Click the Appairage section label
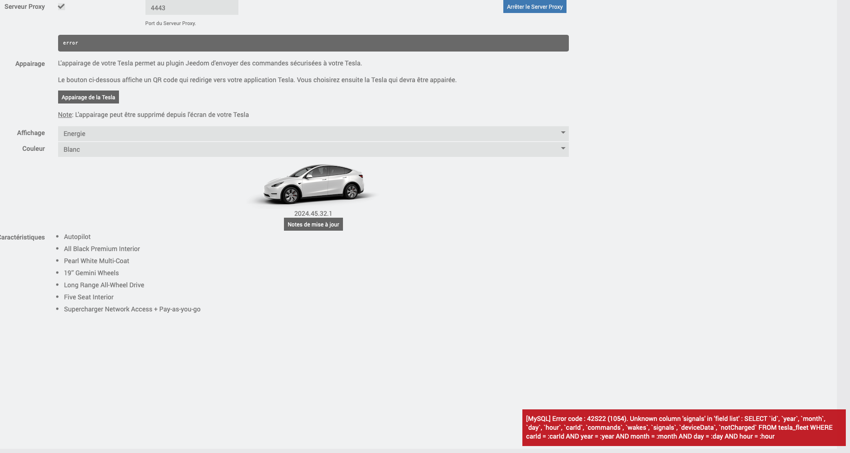Screen dimensions: 850x453 pyautogui.click(x=30, y=64)
